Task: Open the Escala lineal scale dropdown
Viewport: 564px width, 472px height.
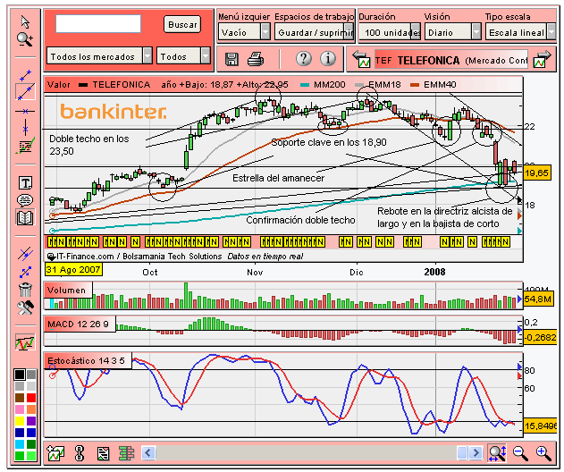Action: [x=520, y=32]
